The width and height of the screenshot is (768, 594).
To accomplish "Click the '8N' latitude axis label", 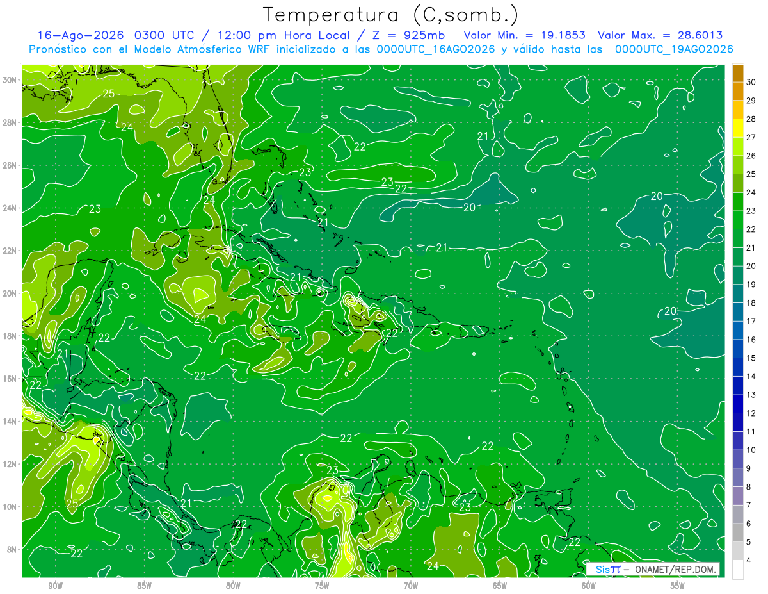I will (x=12, y=549).
